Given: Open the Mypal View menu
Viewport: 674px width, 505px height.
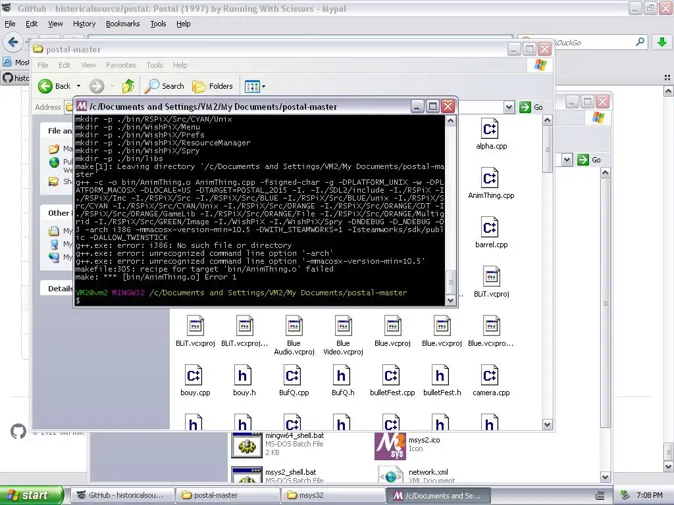Looking at the screenshot, I should pyautogui.click(x=55, y=24).
